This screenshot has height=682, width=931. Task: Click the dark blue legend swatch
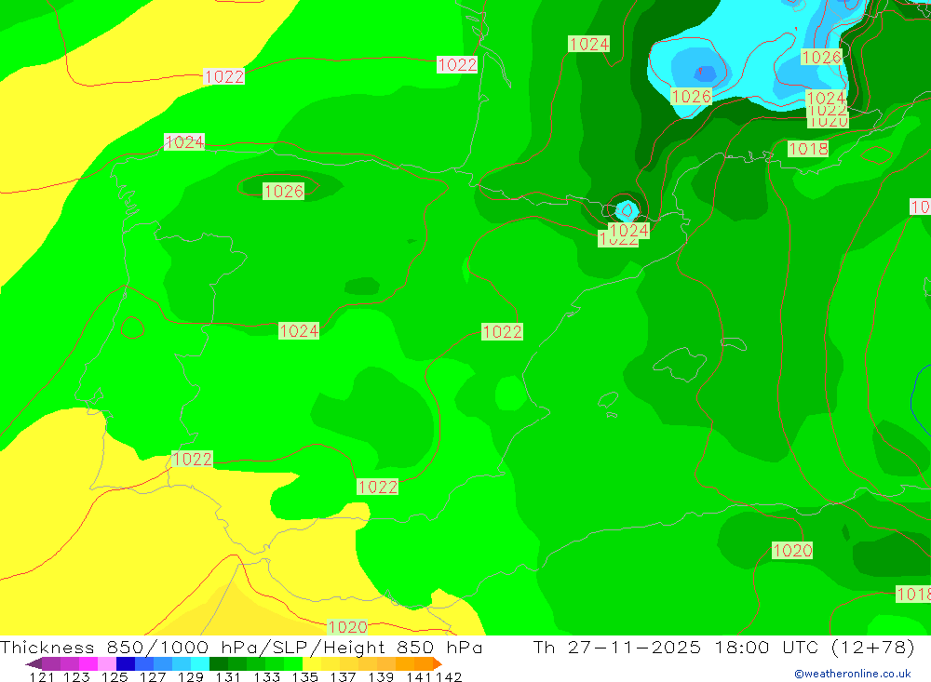click(x=126, y=663)
